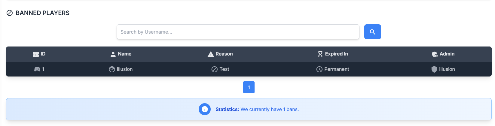Click the Reason column header
This screenshot has width=495, height=126.
pyautogui.click(x=224, y=54)
